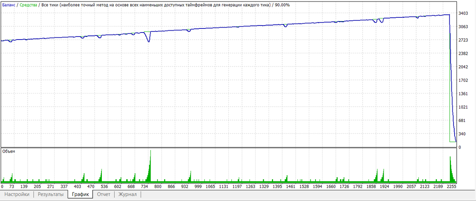Viewport: 476px width, 201px height.
Task: Click the 1924 label on the horizontal axis
Action: click(x=384, y=187)
